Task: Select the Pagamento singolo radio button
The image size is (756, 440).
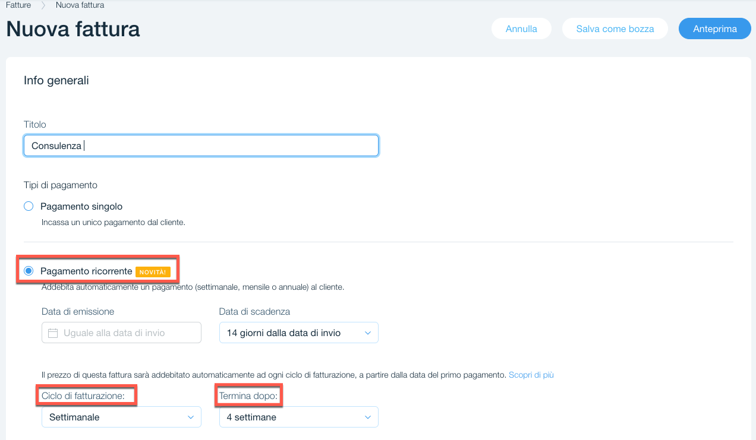Action: pyautogui.click(x=29, y=207)
